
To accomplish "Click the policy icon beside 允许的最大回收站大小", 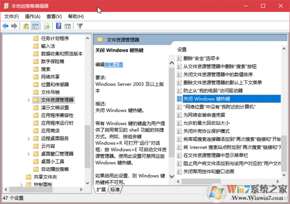I will pos(179,123).
